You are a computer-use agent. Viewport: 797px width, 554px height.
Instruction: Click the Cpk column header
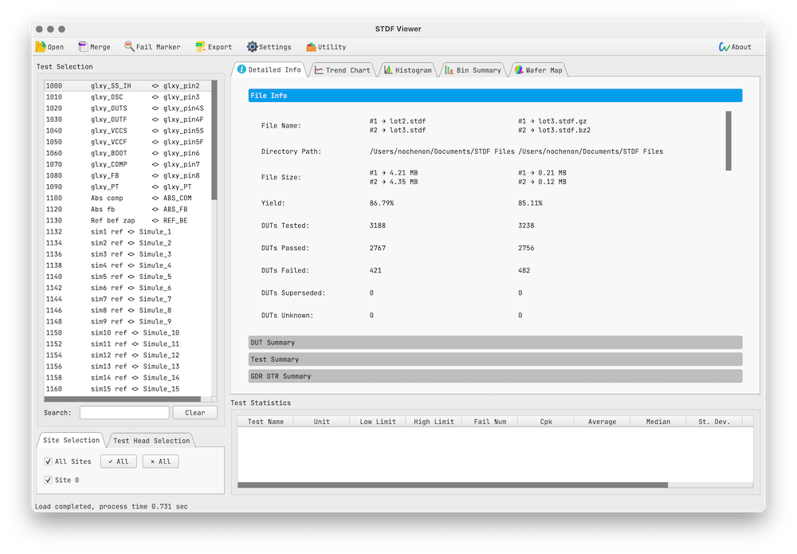point(546,422)
